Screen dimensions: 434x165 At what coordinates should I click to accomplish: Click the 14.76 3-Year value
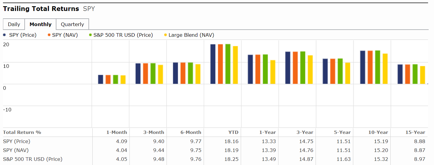tap(306, 150)
